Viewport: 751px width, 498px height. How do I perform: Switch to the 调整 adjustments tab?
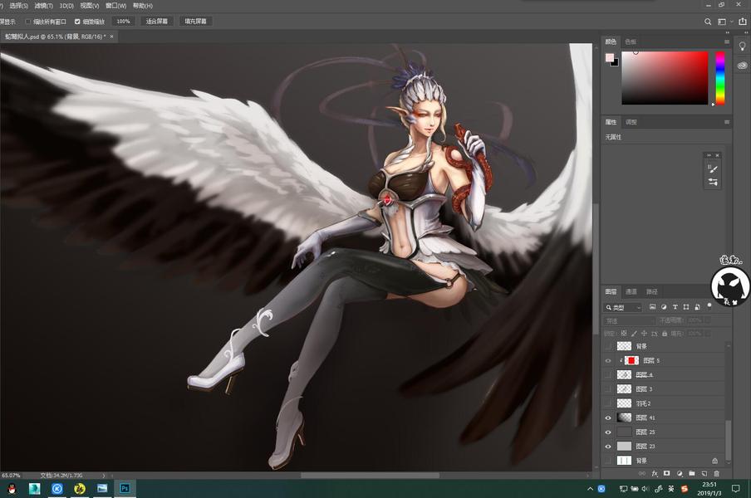(x=631, y=123)
